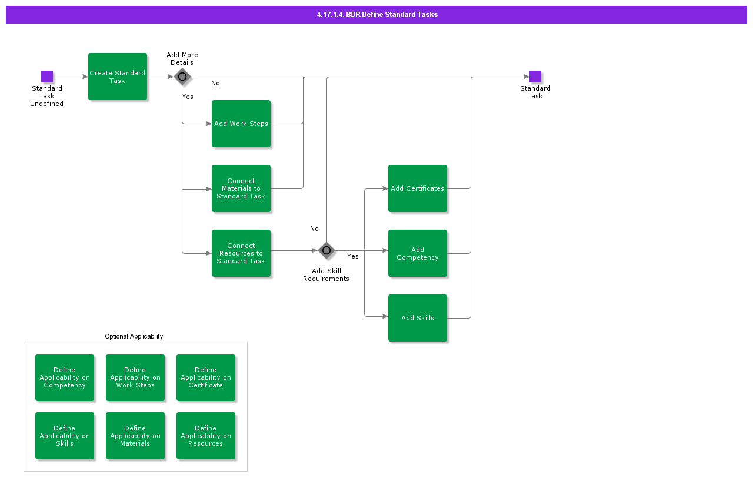The height and width of the screenshot is (477, 753).
Task: Click the Optional Applicability group label
Action: coord(134,336)
